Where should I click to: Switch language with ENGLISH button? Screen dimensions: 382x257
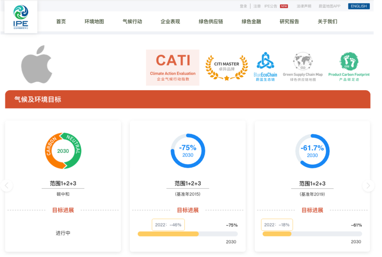point(359,6)
